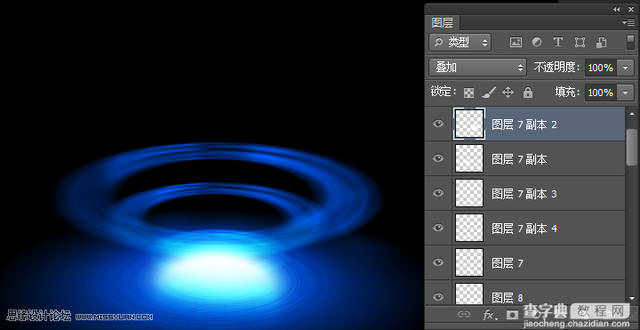Viewport: 640px width, 330px height.
Task: Filter layers by pixel image icon
Action: [x=516, y=42]
